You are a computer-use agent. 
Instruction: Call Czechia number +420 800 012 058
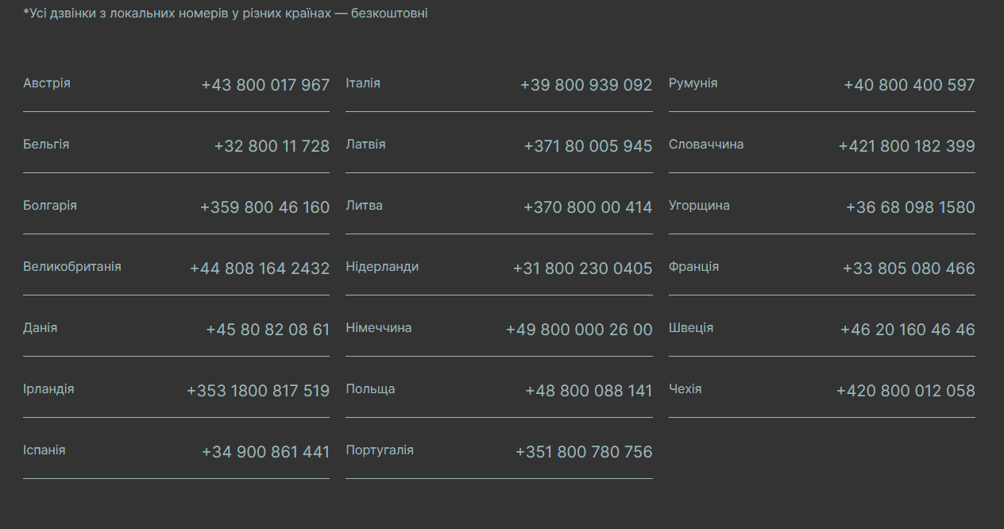[906, 391]
